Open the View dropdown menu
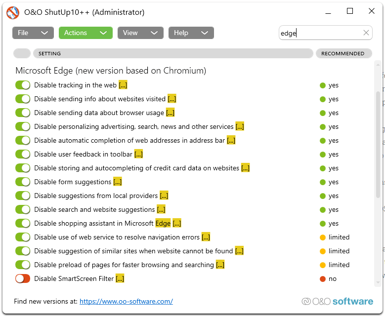This screenshot has height=316, width=385. click(x=140, y=33)
